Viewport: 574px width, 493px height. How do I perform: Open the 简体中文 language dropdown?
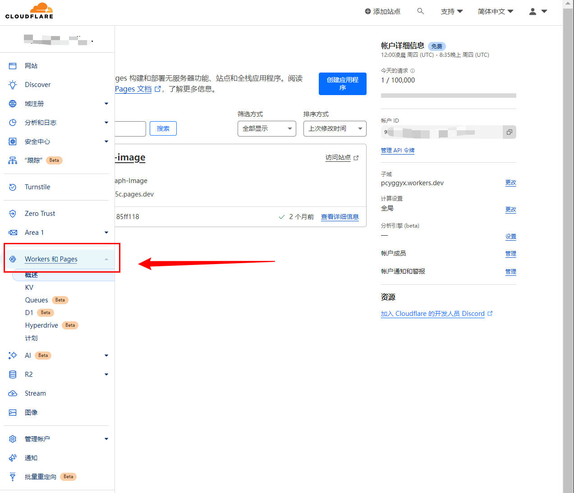click(495, 12)
